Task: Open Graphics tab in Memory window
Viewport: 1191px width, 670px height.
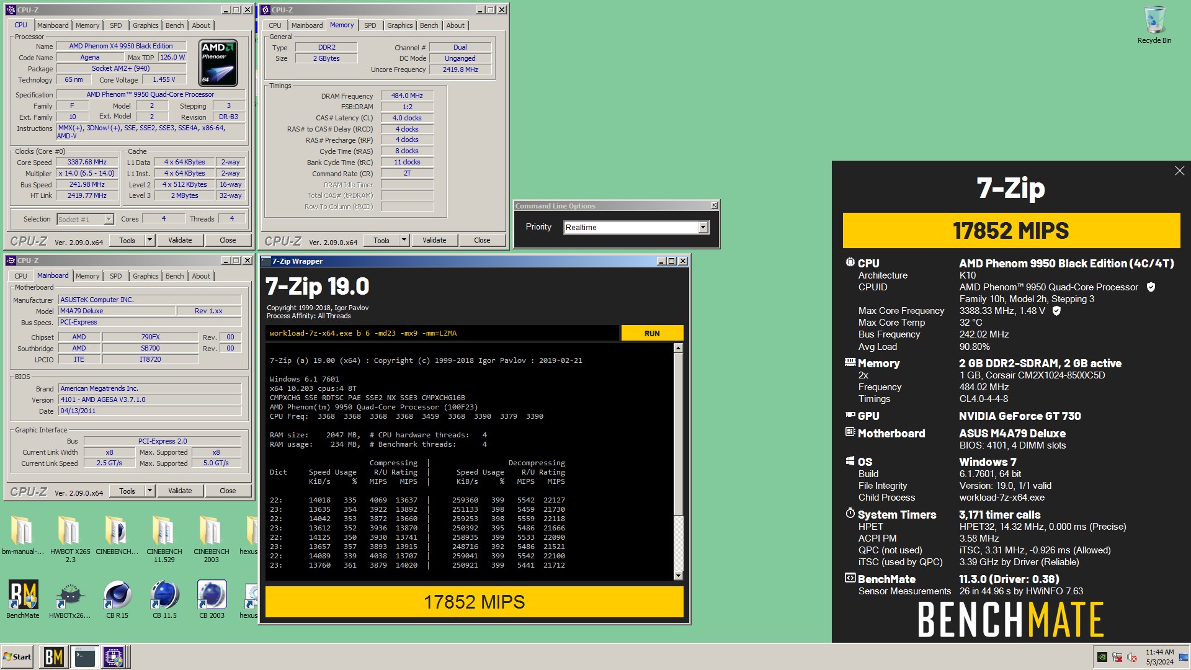Action: [x=399, y=25]
